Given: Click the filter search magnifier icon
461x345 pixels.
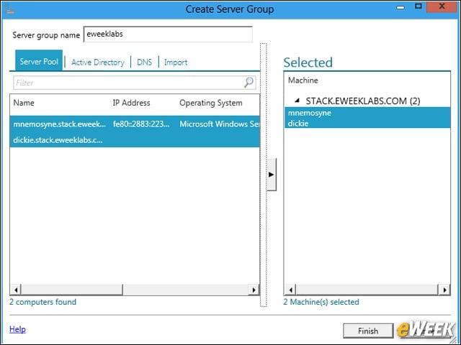Looking at the screenshot, I should [x=249, y=83].
